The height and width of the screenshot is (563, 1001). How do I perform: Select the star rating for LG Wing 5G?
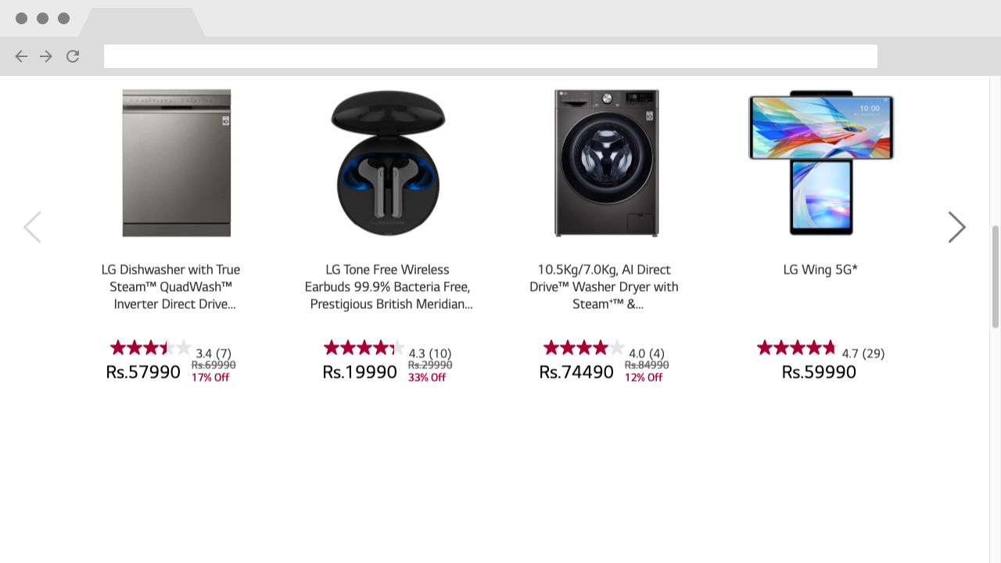(x=796, y=347)
